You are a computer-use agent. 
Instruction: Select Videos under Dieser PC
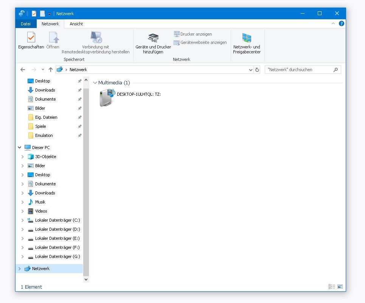41,211
